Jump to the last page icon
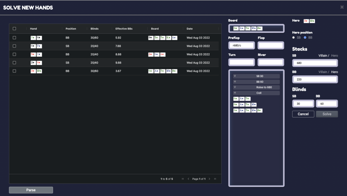Screen dimensions: 347x196 215,179
